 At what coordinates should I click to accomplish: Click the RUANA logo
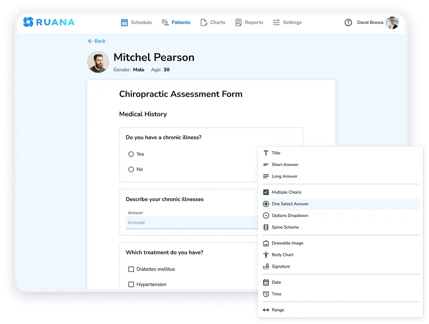[x=49, y=22]
